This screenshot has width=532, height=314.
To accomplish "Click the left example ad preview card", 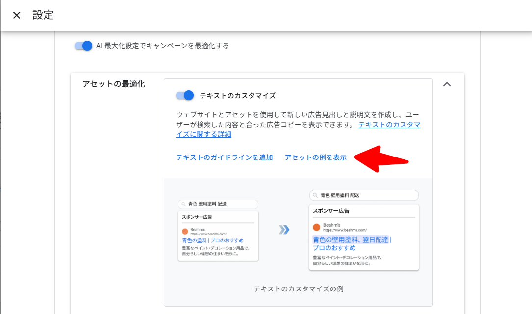I will tap(218, 236).
